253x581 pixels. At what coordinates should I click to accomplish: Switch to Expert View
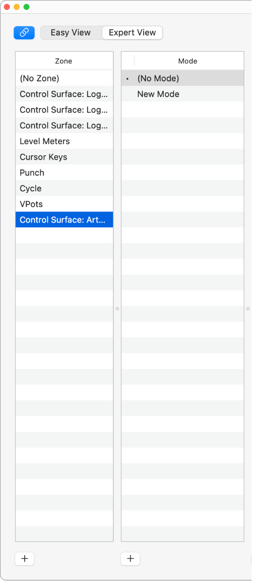click(x=132, y=32)
